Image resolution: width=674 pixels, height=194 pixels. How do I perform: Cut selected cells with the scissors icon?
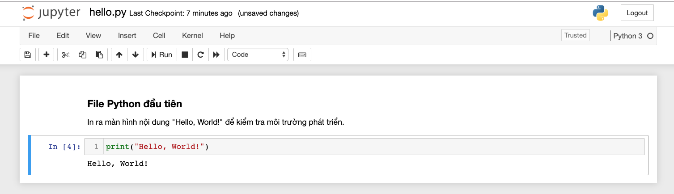tap(66, 55)
